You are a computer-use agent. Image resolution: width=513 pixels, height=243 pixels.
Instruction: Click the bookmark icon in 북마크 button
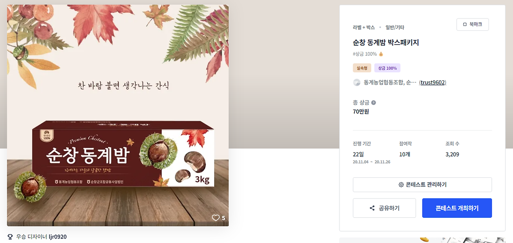click(465, 24)
